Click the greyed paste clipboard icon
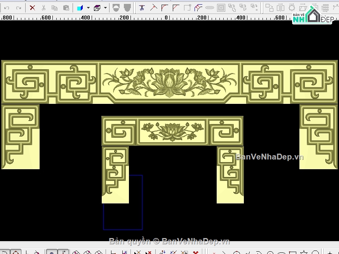The image size is (339, 254). 66,8
